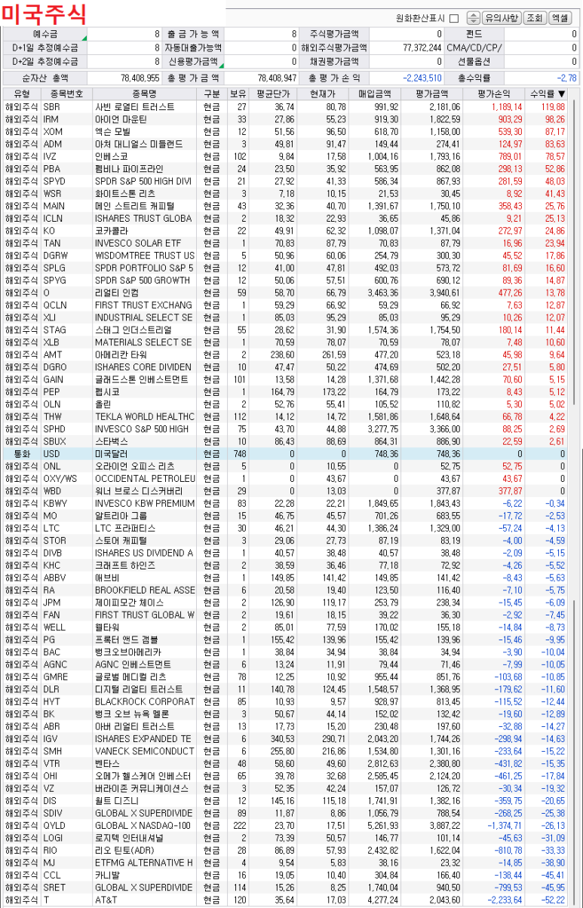Select the QYLD ticker cell
Screen dimensions: 583x908
[67, 825]
